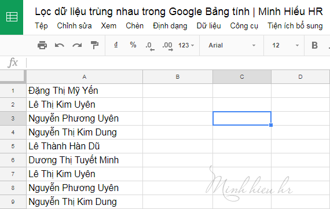Open the Dữ liệu menu
330x209 pixels.
[208, 26]
